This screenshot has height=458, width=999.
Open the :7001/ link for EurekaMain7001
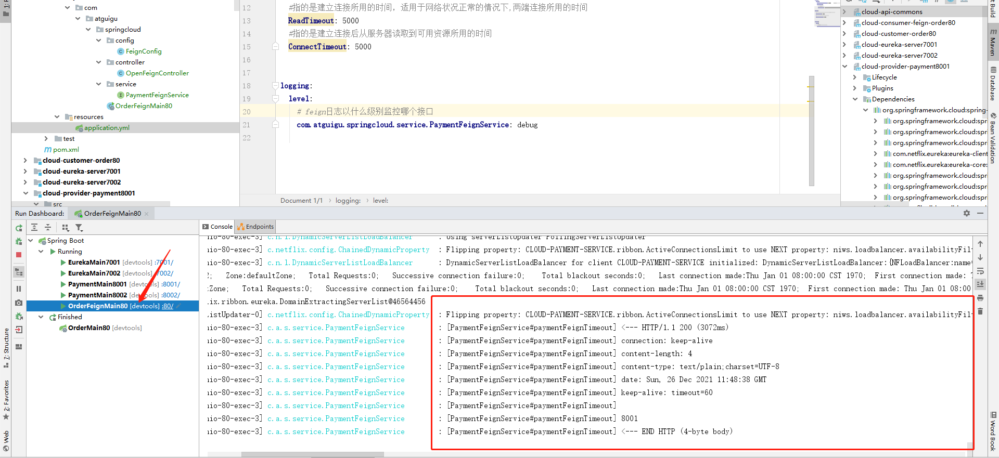(x=164, y=263)
